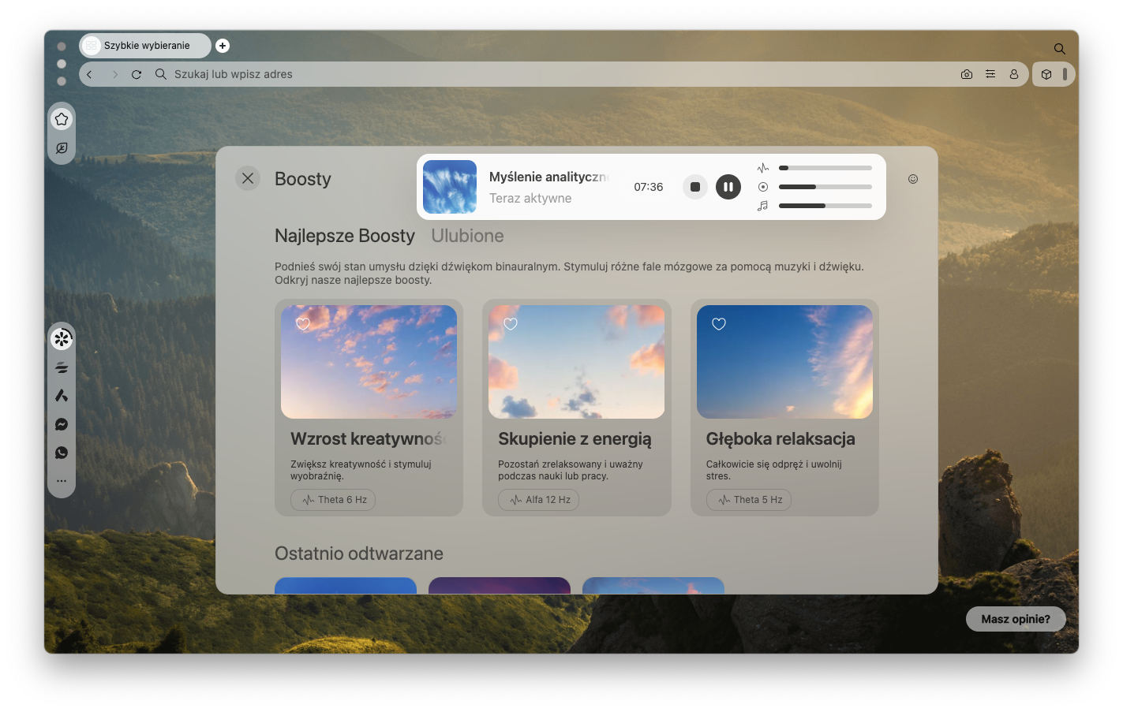
Task: Open the profile account menu
Action: [1013, 74]
